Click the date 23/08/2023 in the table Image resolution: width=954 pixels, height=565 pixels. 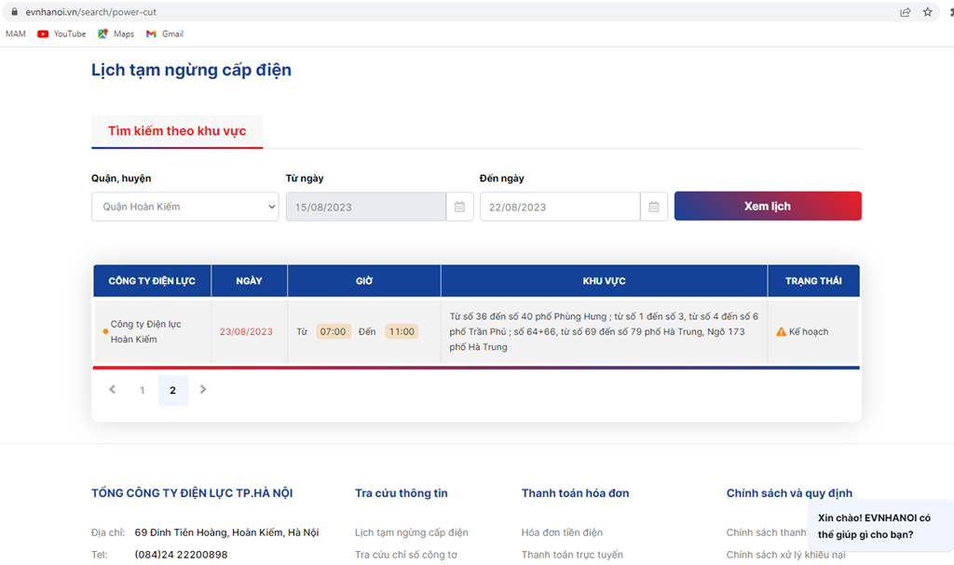coord(246,331)
